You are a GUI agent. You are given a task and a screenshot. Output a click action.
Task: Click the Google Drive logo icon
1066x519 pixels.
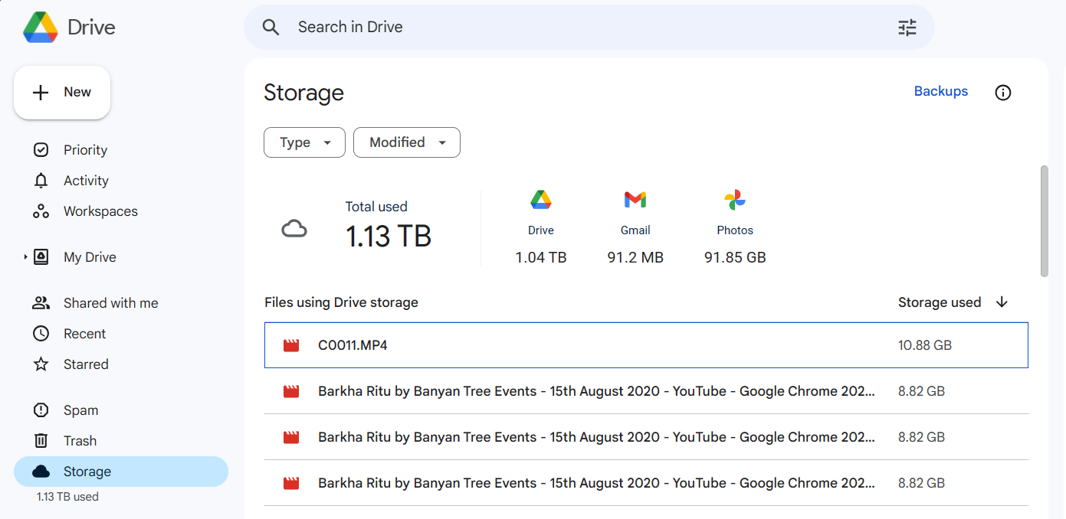41,28
